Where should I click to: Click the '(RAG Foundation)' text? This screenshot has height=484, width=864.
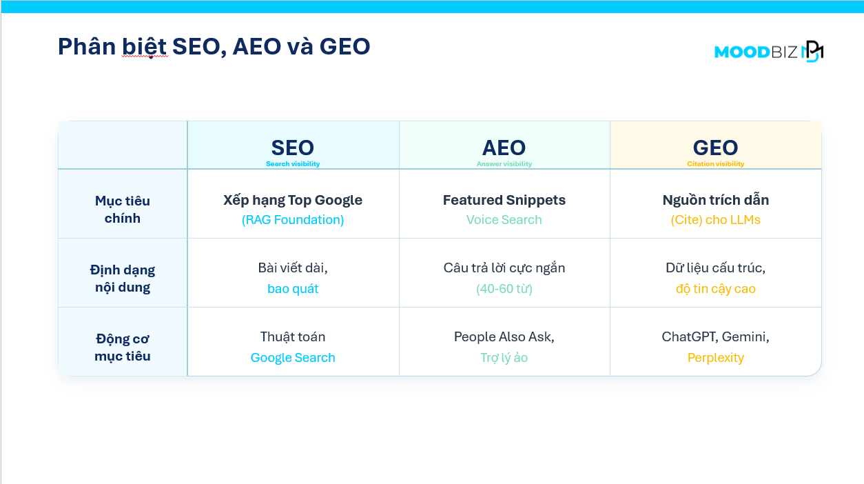[293, 220]
